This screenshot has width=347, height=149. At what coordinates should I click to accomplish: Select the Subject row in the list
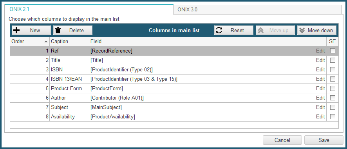174,107
